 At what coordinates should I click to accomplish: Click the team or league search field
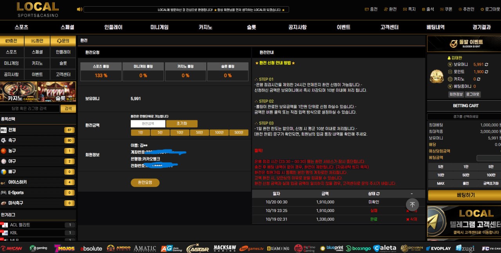pyautogui.click(x=30, y=109)
